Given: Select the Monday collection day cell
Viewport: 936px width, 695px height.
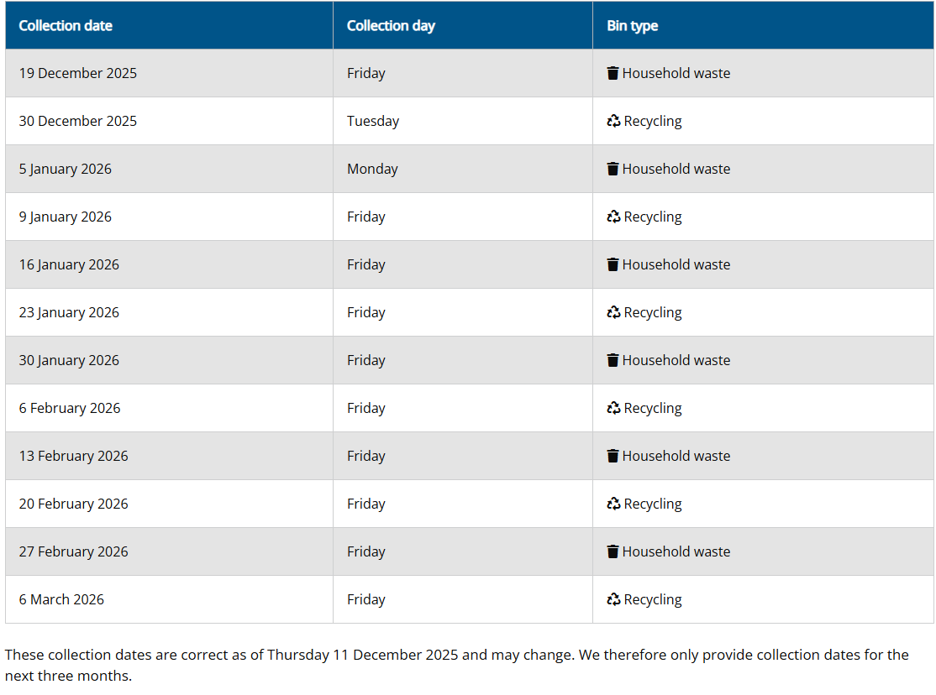Looking at the screenshot, I should 372,169.
